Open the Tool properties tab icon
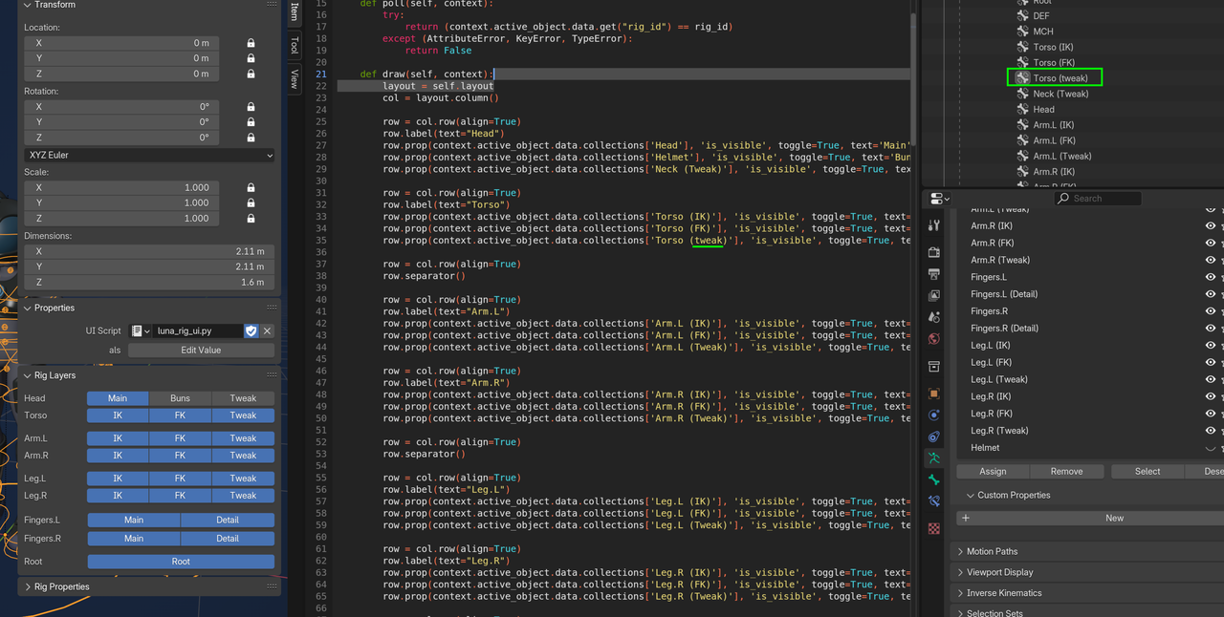The image size is (1224, 617). 933,225
